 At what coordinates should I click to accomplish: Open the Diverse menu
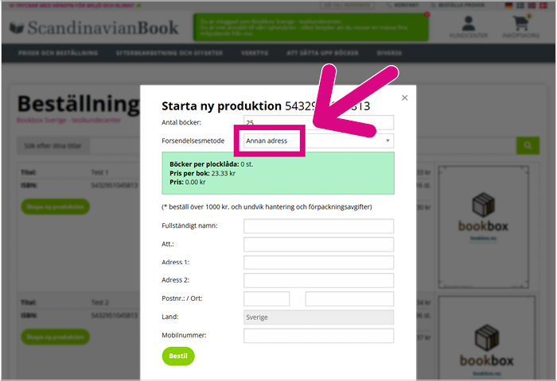click(x=389, y=53)
